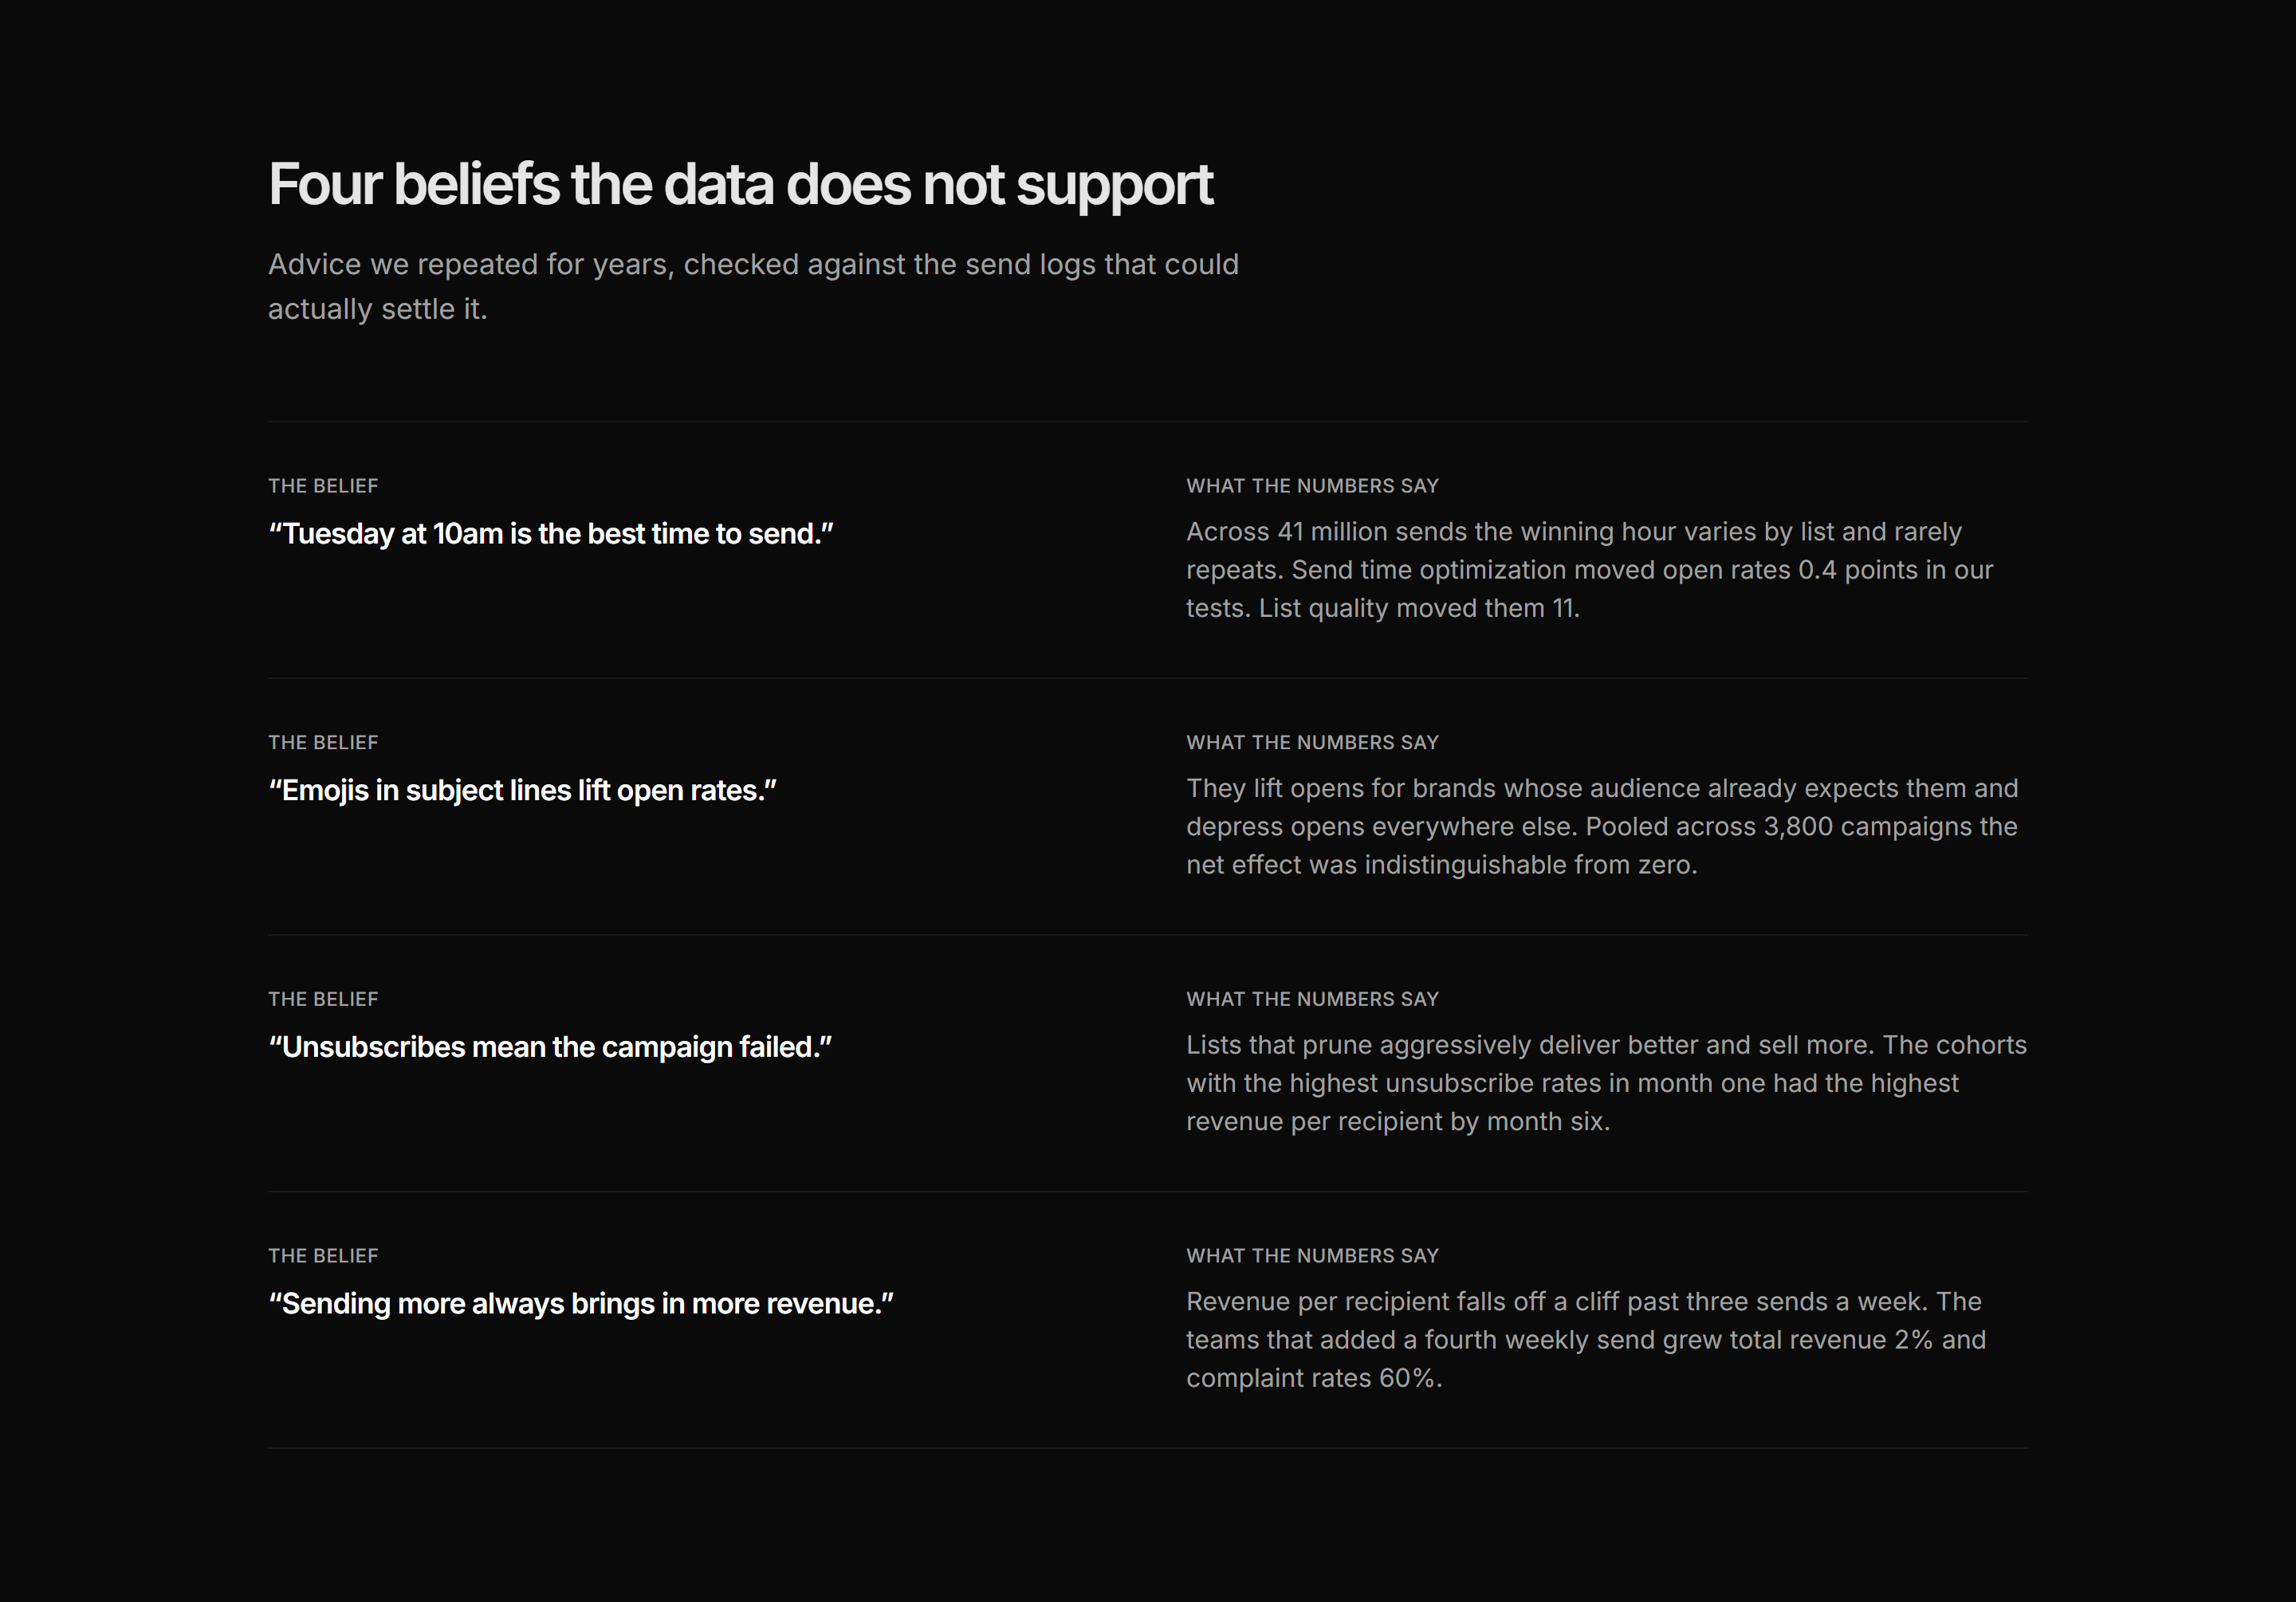Select the quote "Tuesday at 10am is the best time to send."

[x=551, y=534]
